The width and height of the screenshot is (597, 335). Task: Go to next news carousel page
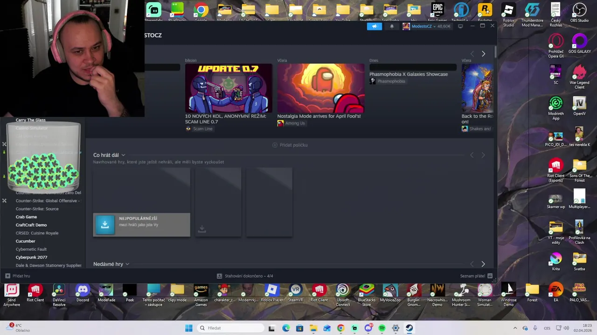483,54
